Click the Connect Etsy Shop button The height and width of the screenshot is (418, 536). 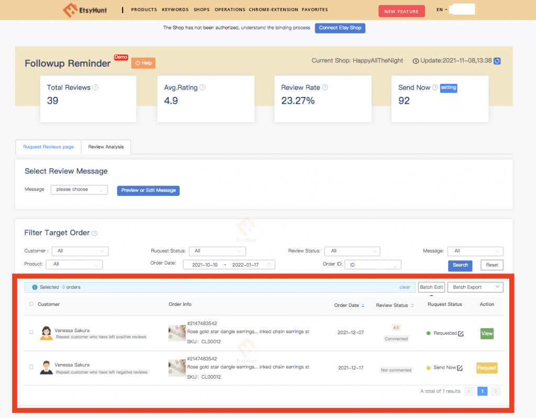coord(340,28)
